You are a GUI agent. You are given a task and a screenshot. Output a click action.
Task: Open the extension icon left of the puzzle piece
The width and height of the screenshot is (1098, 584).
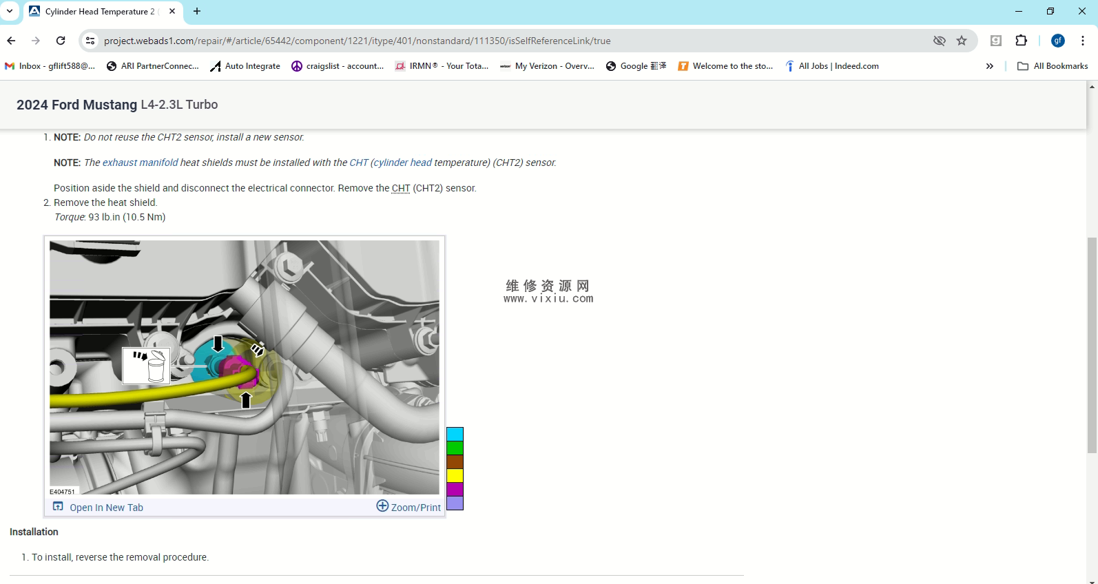(x=996, y=41)
